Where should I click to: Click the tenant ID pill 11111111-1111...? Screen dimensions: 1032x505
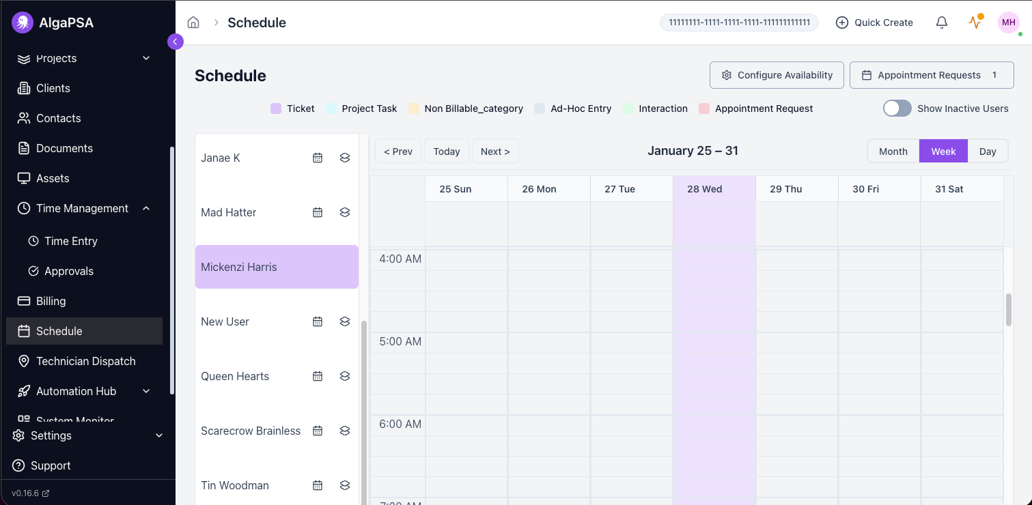coord(739,23)
